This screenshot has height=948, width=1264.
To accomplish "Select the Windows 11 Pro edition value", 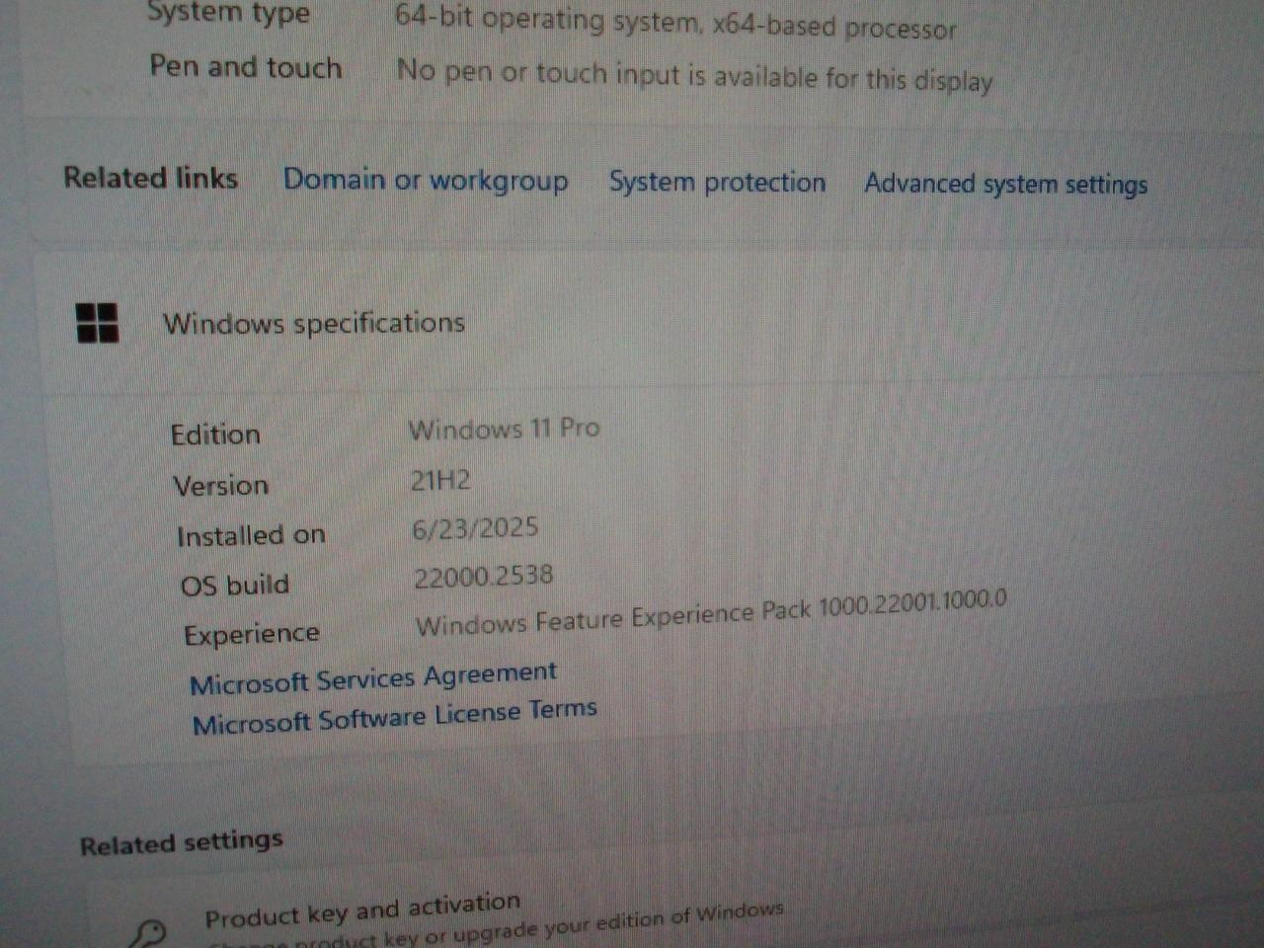I will pos(505,430).
